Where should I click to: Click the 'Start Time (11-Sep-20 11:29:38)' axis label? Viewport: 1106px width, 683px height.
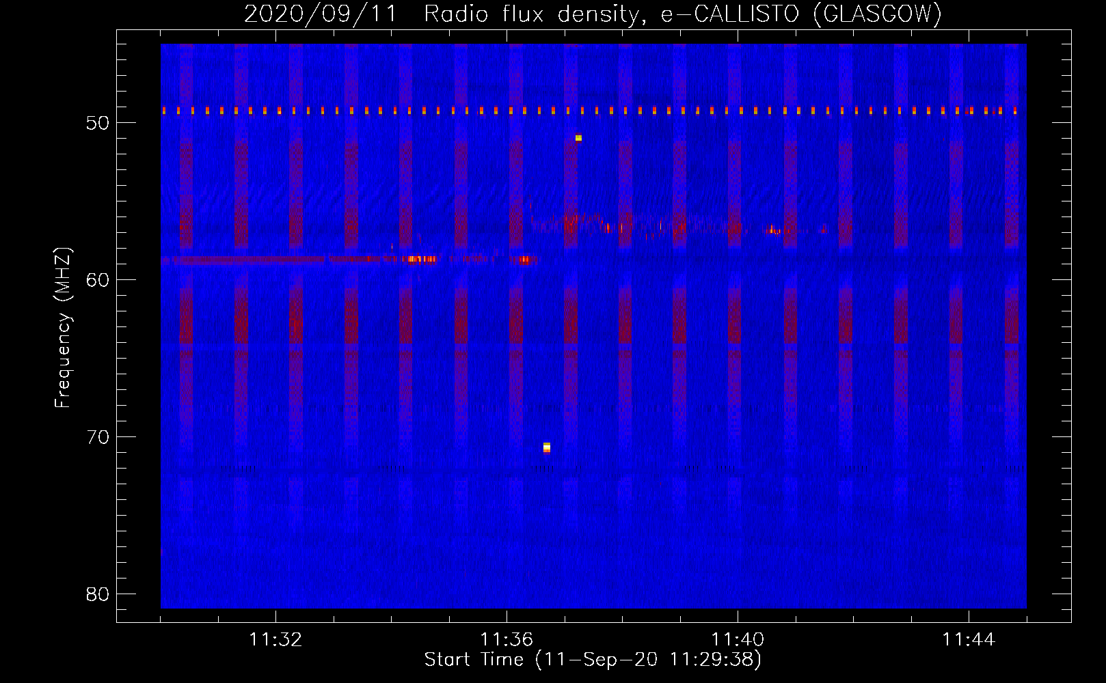[593, 660]
